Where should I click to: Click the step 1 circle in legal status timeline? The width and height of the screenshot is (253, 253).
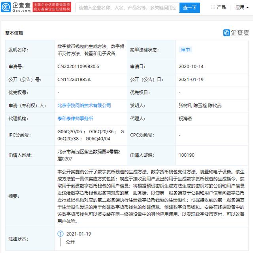pos(60,234)
